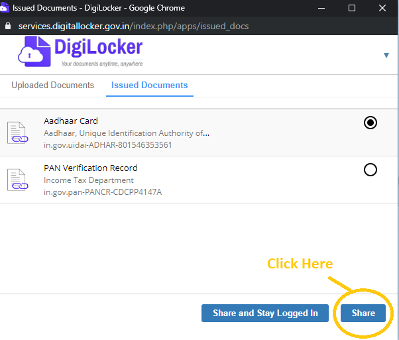Switch to the Uploaded Documents tab
The width and height of the screenshot is (399, 340).
click(52, 85)
